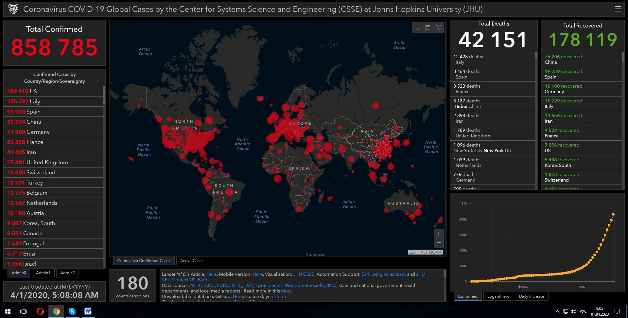This screenshot has height=318, width=628.
Task: Select the 105 792 Italy row
Action: tap(53, 101)
